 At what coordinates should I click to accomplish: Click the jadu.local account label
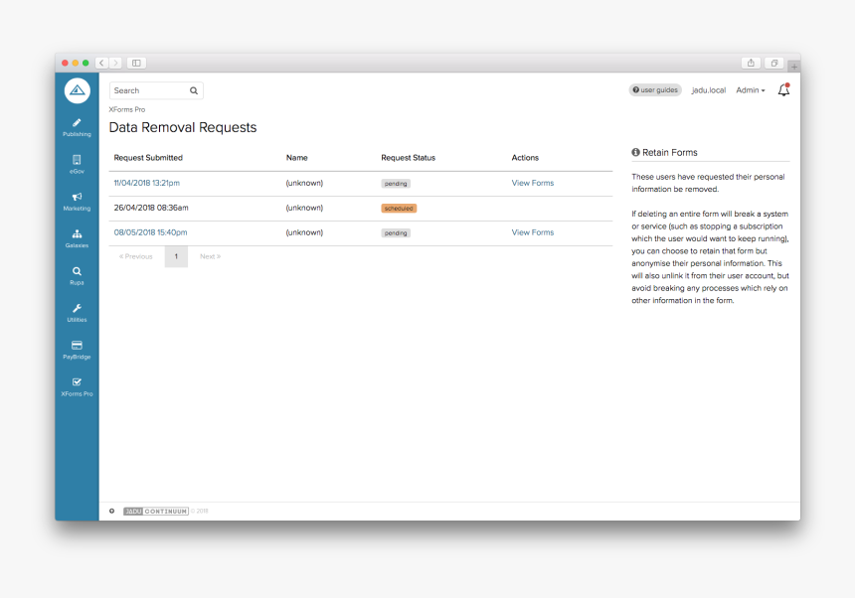coord(708,89)
